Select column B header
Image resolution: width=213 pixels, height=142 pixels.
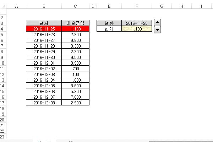44,6
